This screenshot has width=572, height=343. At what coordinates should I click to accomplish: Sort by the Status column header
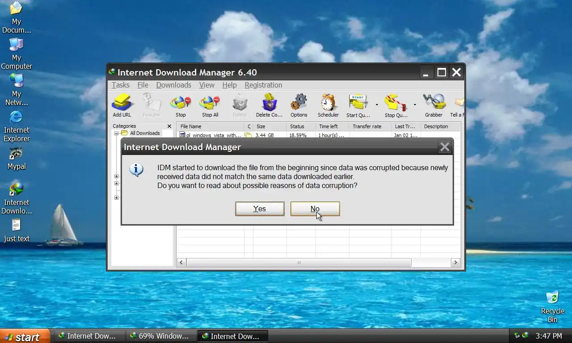301,126
